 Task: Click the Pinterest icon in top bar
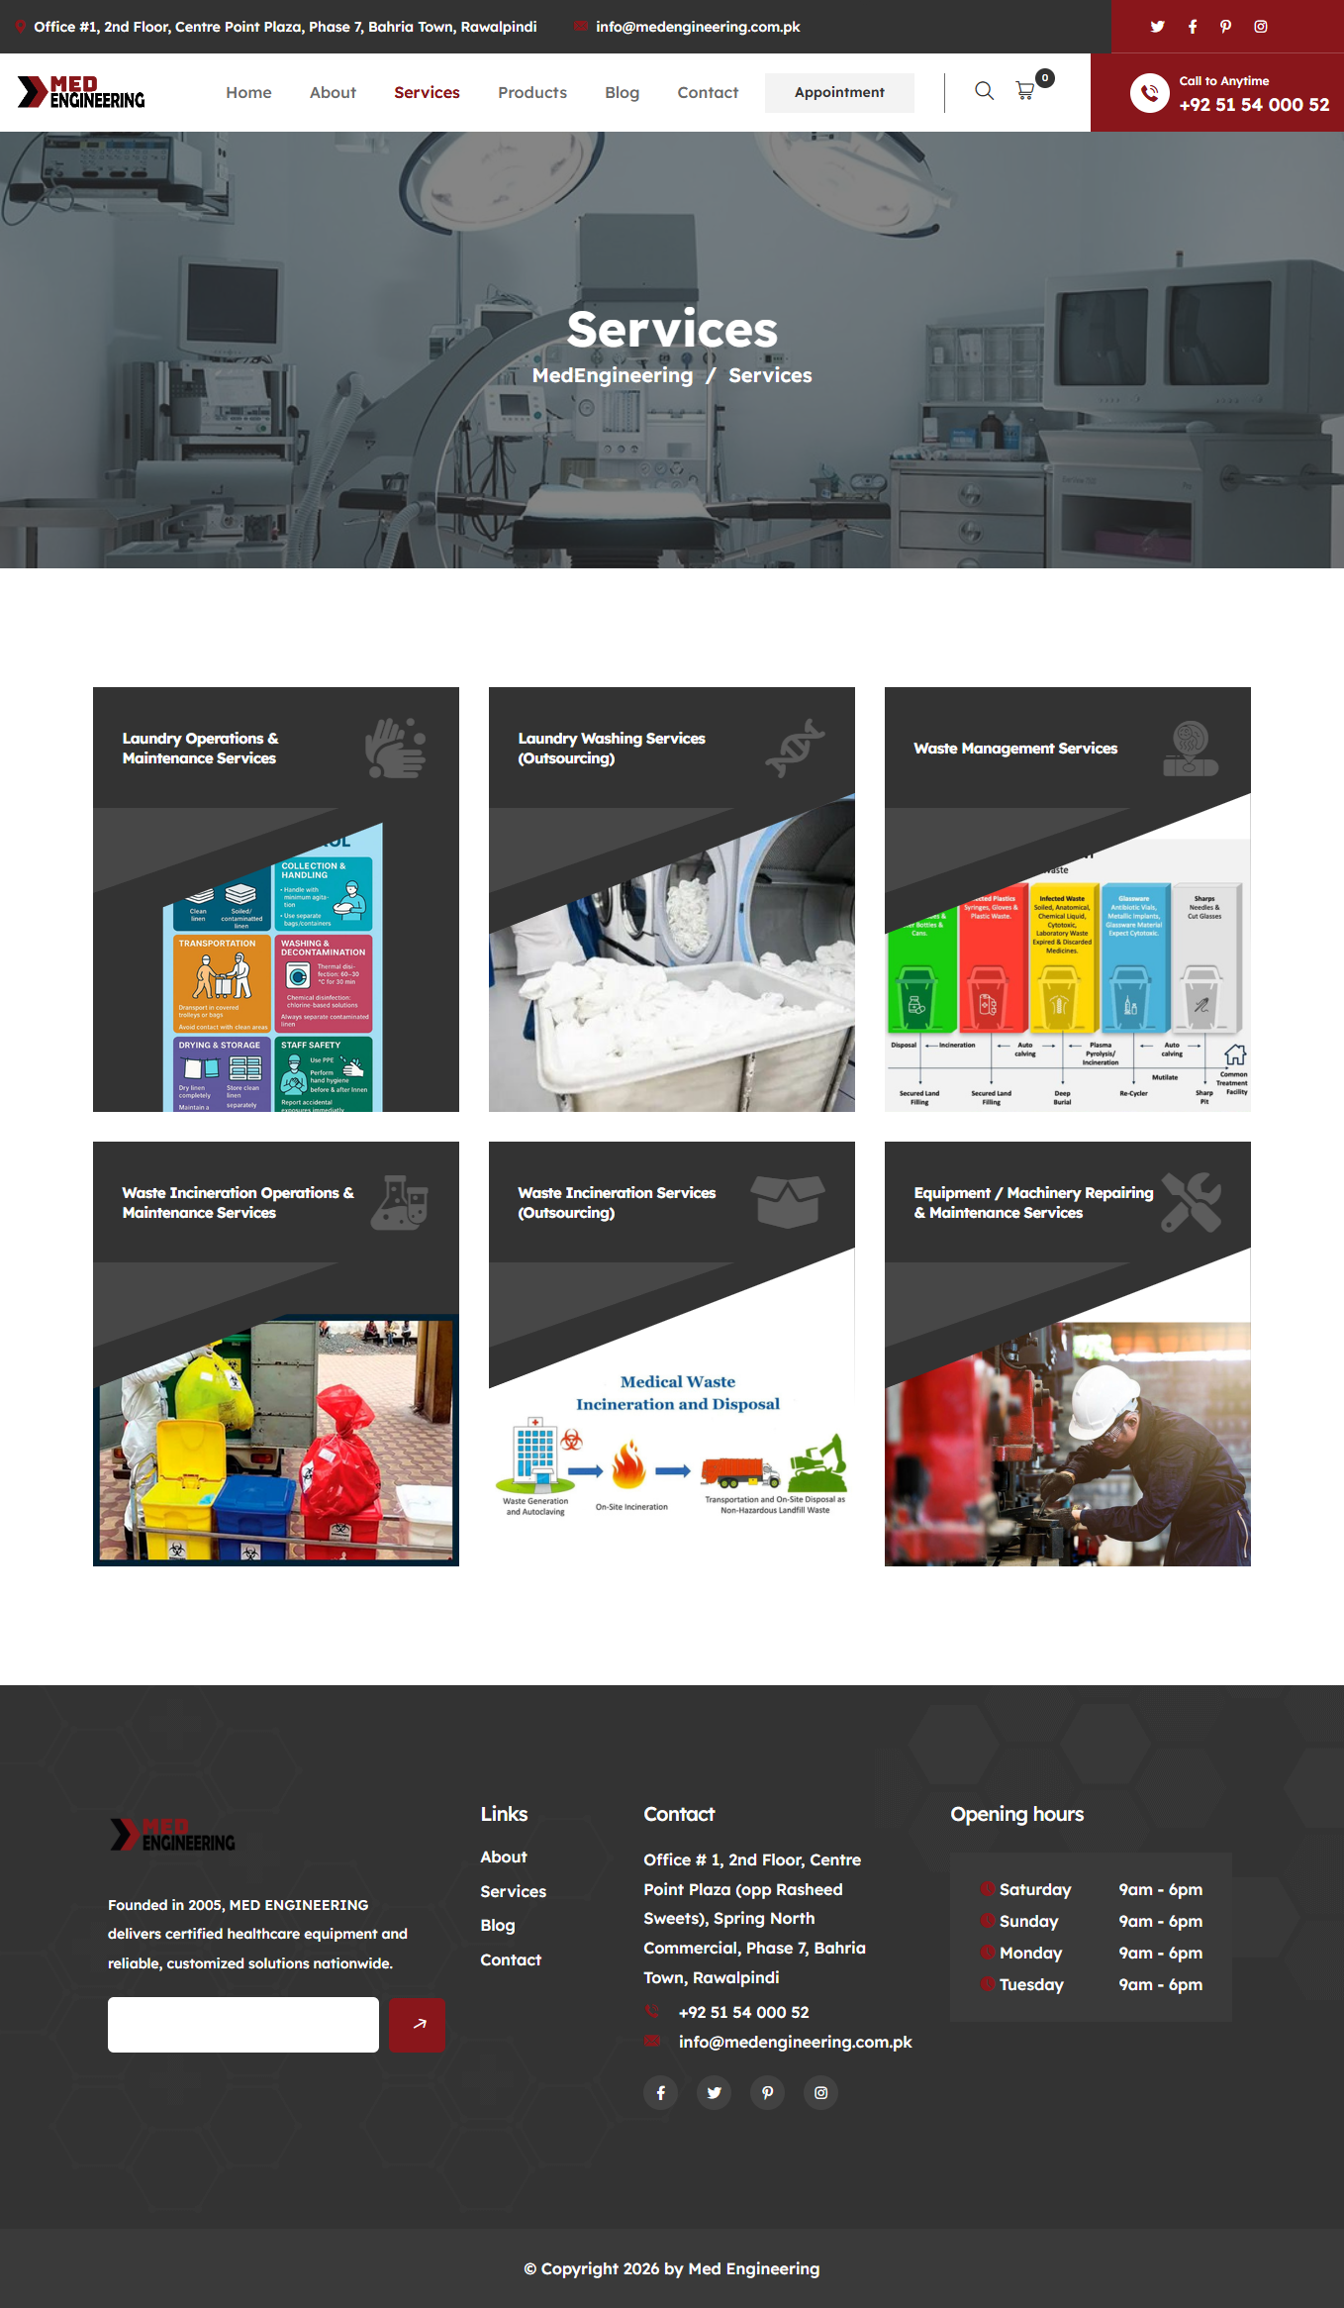coord(1226,27)
